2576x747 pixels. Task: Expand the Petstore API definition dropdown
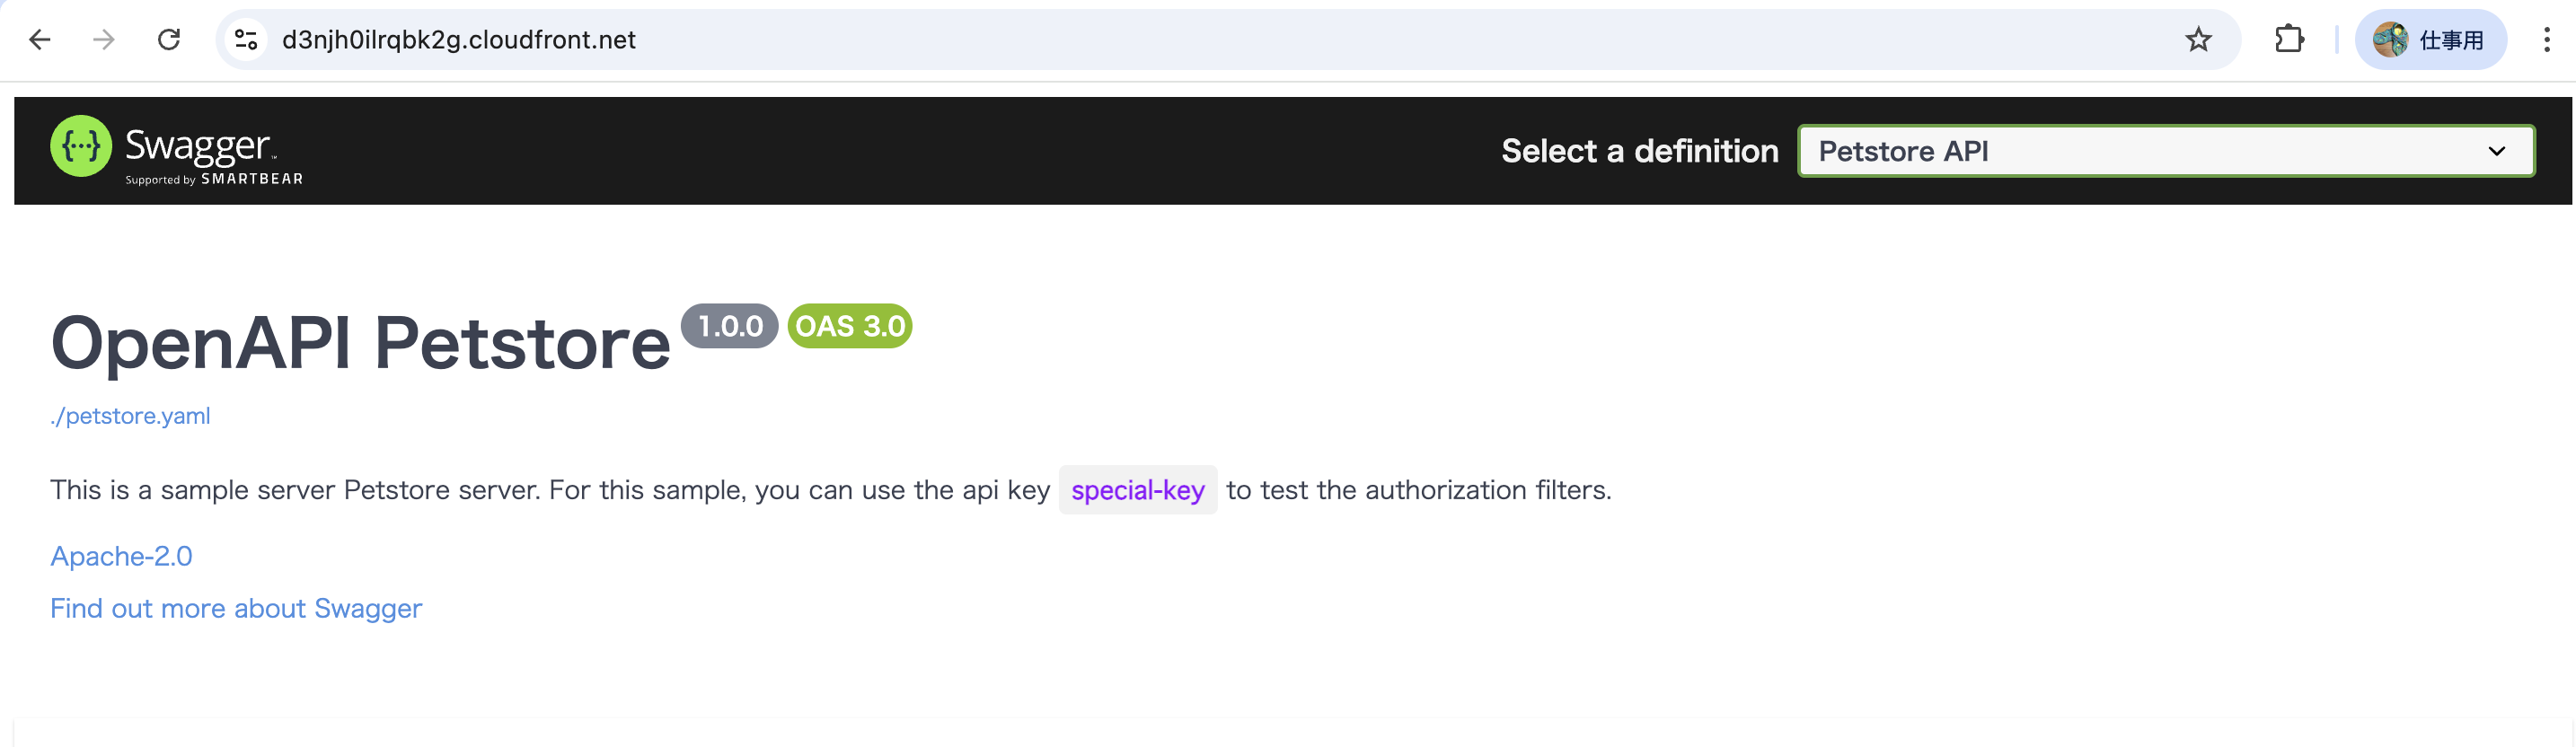click(x=2165, y=151)
